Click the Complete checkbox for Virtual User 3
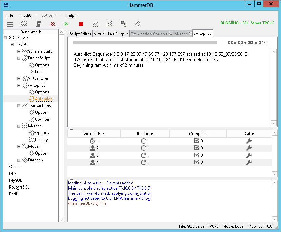 point(196,155)
